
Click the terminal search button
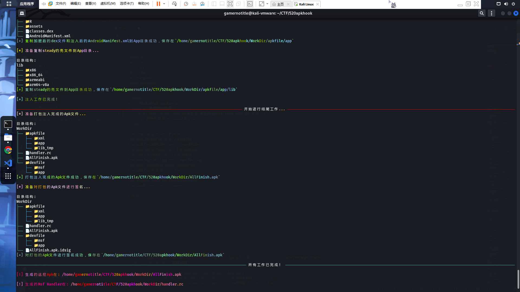[482, 13]
